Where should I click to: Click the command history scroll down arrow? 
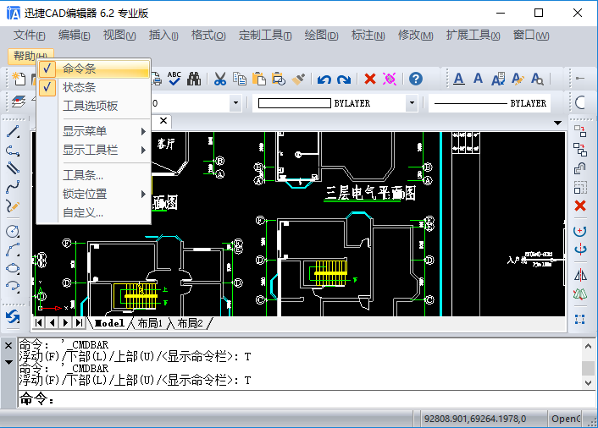click(x=588, y=382)
